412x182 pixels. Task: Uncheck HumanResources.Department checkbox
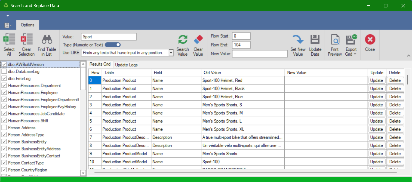(x=4, y=86)
